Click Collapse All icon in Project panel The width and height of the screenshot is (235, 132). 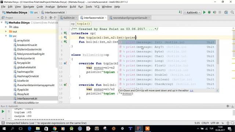coord(46,18)
